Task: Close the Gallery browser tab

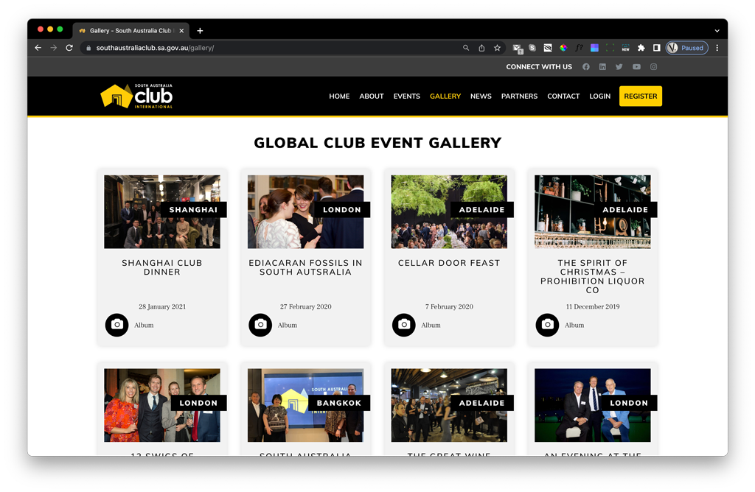Action: pos(181,31)
